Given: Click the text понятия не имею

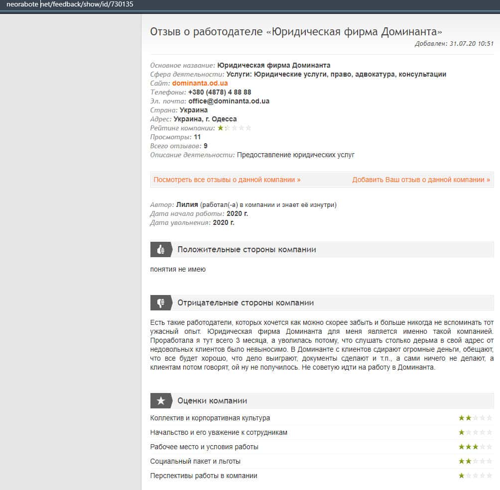Looking at the screenshot, I should click(178, 269).
